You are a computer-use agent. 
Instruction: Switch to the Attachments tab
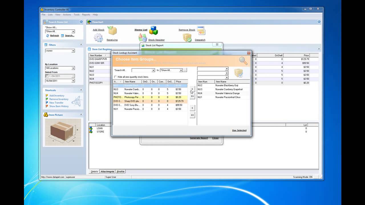point(107,171)
